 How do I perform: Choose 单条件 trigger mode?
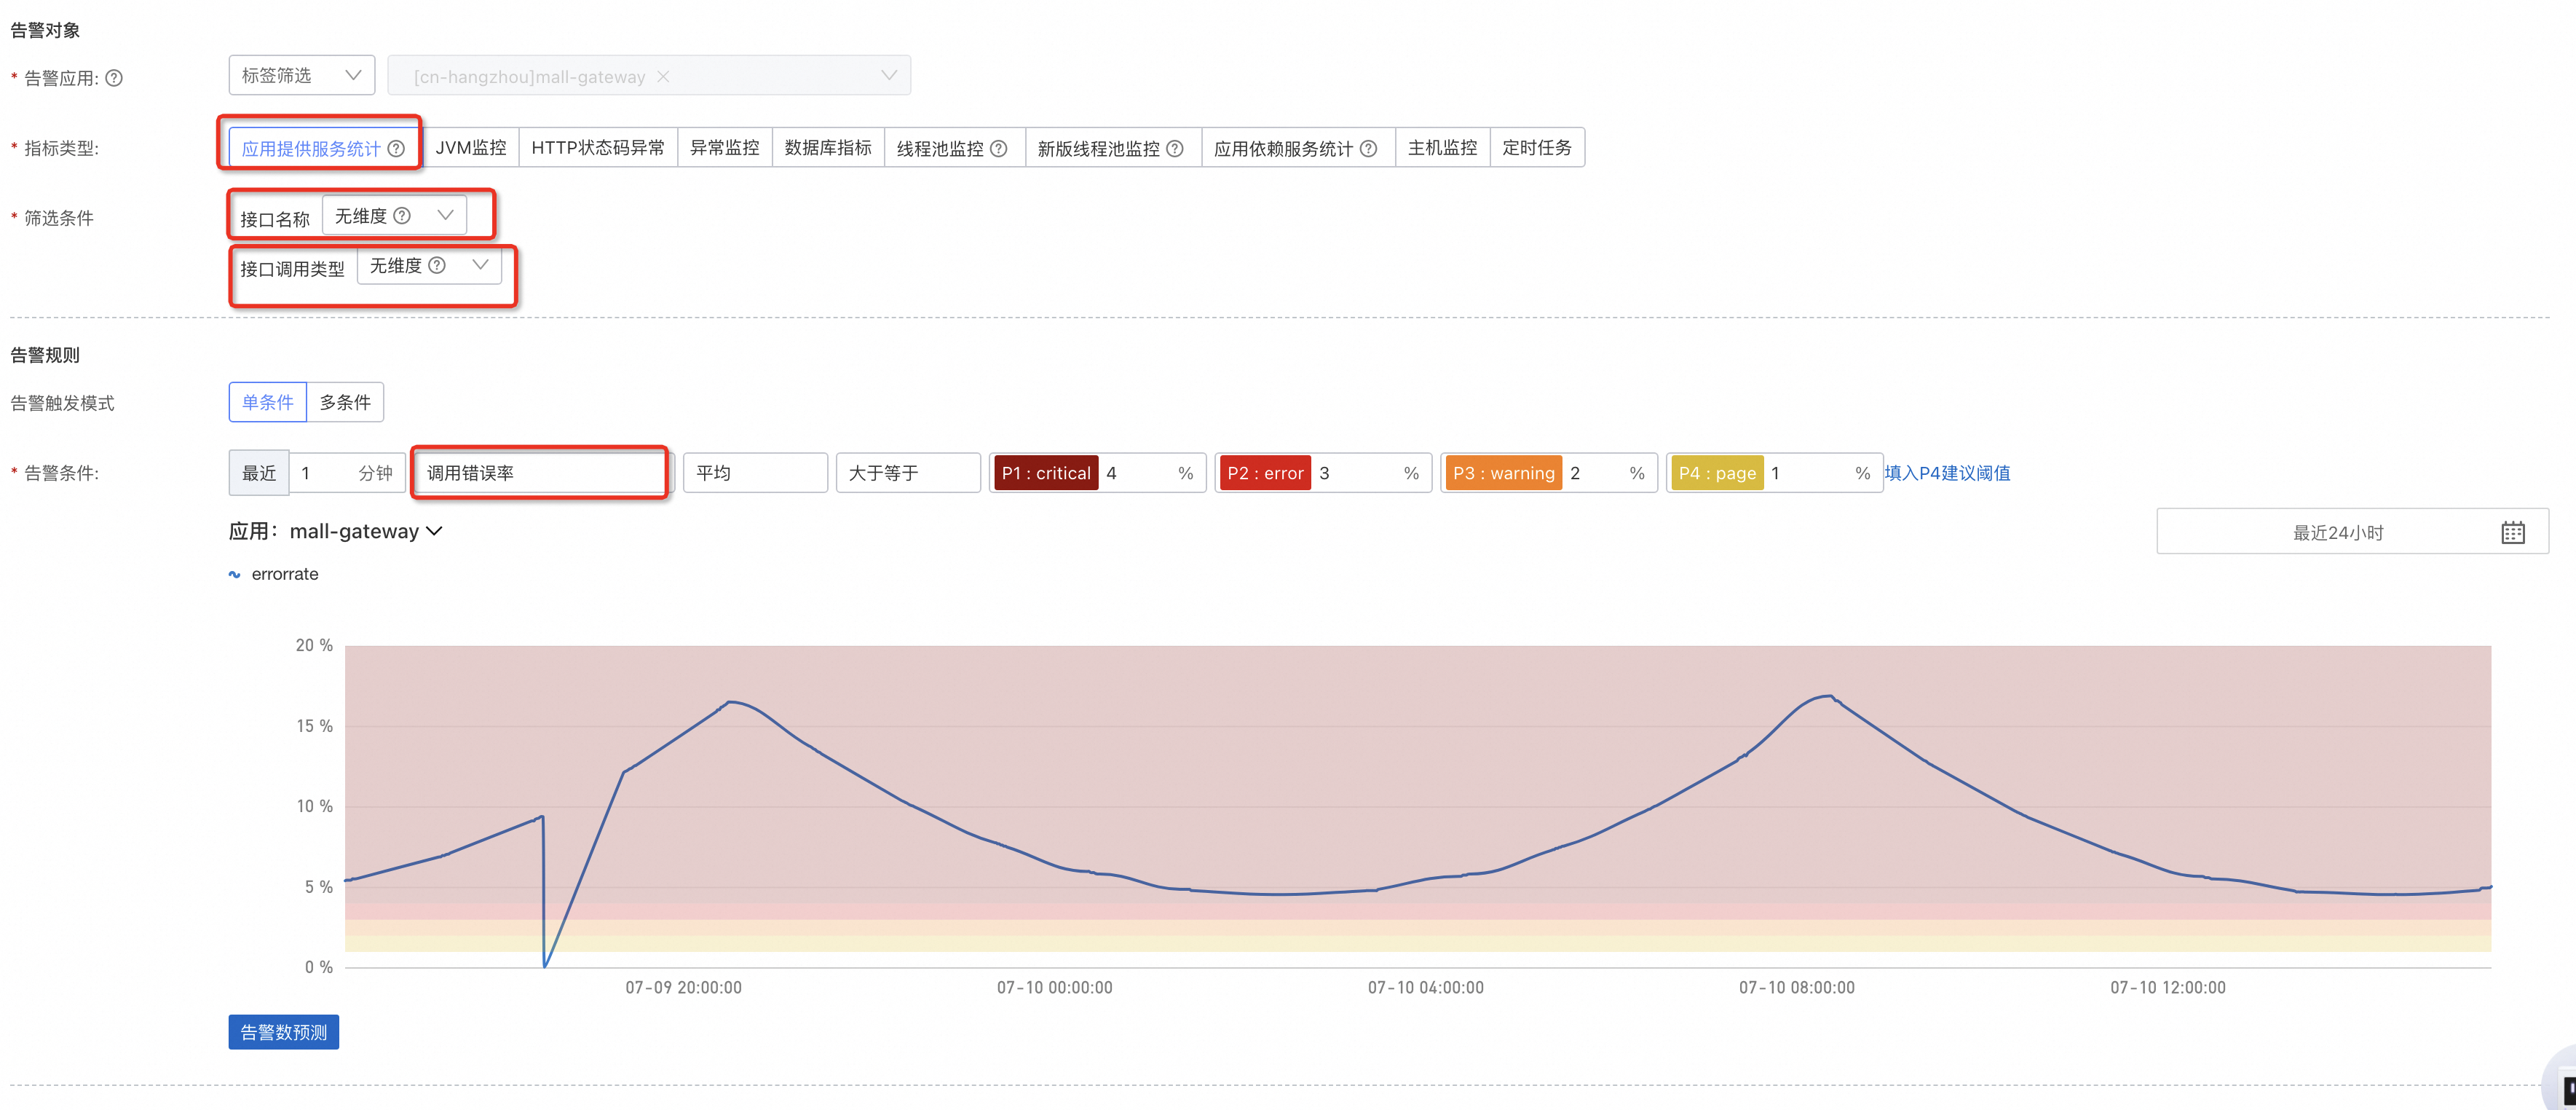(x=267, y=402)
